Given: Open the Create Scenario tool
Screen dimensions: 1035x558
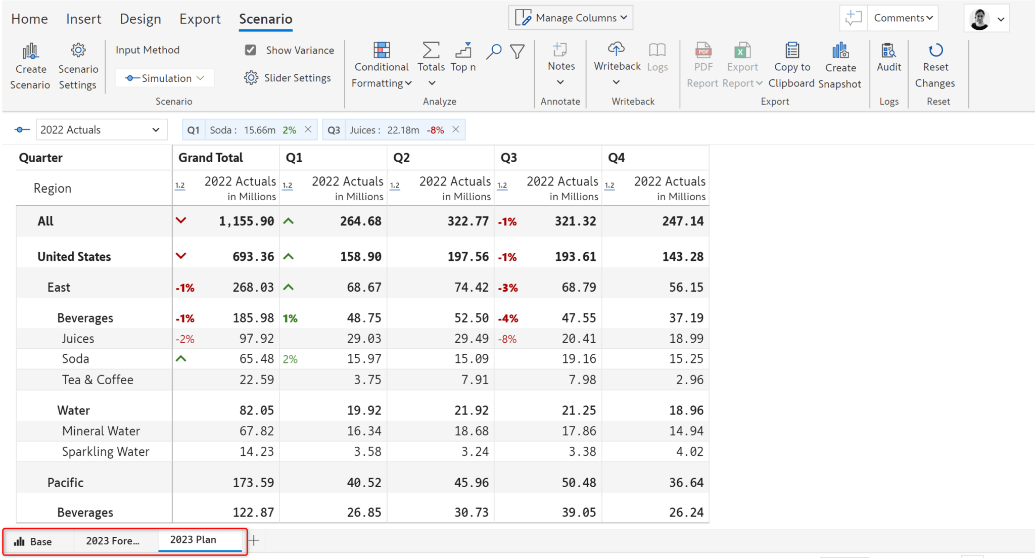Looking at the screenshot, I should tap(30, 66).
